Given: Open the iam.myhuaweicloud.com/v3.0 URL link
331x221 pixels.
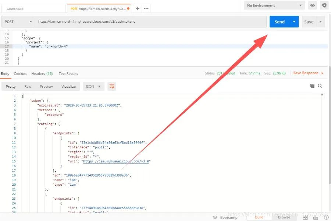Looking at the screenshot, I should pyautogui.click(x=116, y=162).
